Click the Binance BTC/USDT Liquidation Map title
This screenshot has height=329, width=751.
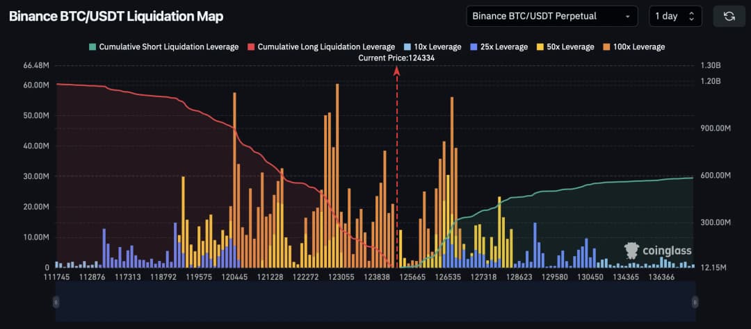(116, 16)
